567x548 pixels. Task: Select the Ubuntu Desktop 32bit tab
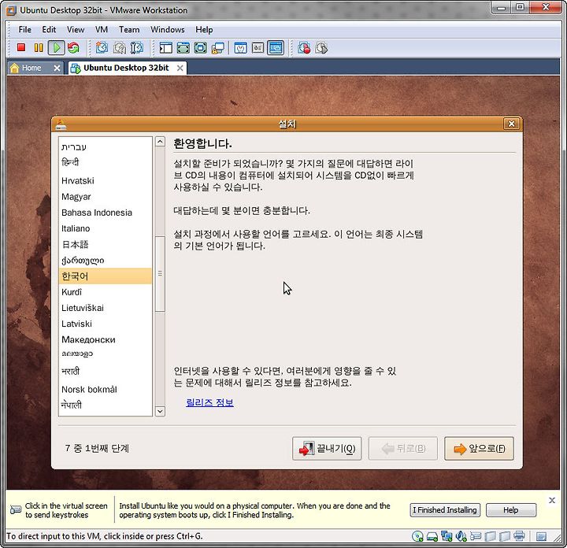(x=126, y=68)
